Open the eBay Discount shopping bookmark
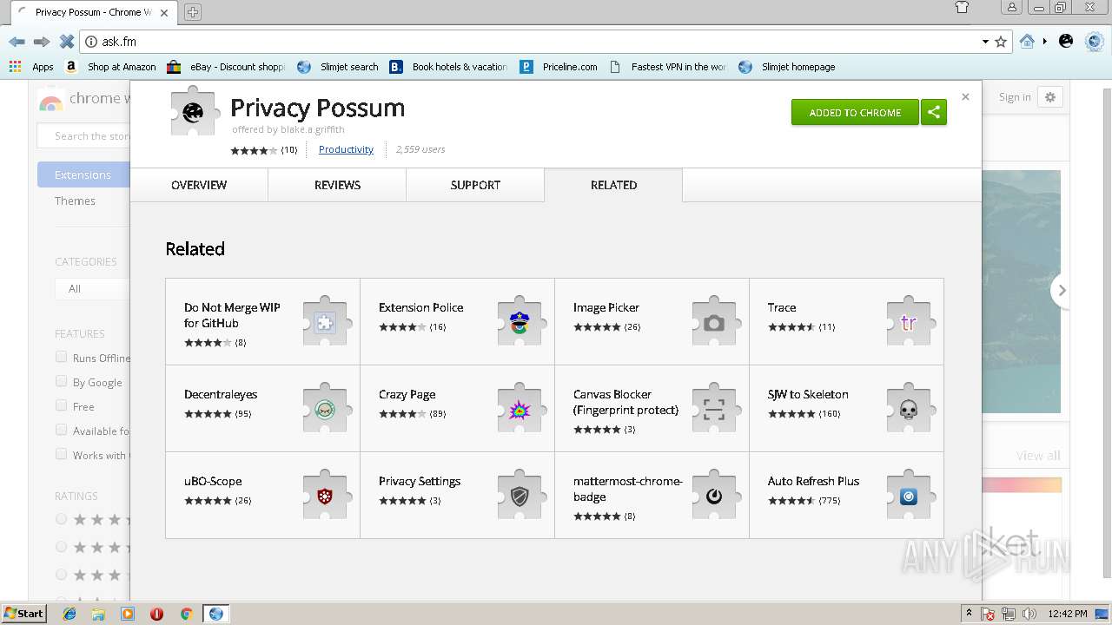Screen dimensions: 1112x625 (227, 67)
